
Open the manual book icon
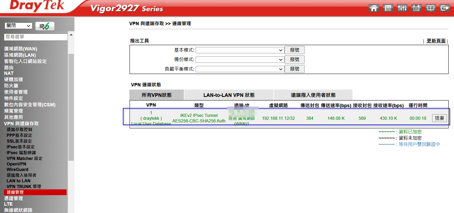pos(430,8)
